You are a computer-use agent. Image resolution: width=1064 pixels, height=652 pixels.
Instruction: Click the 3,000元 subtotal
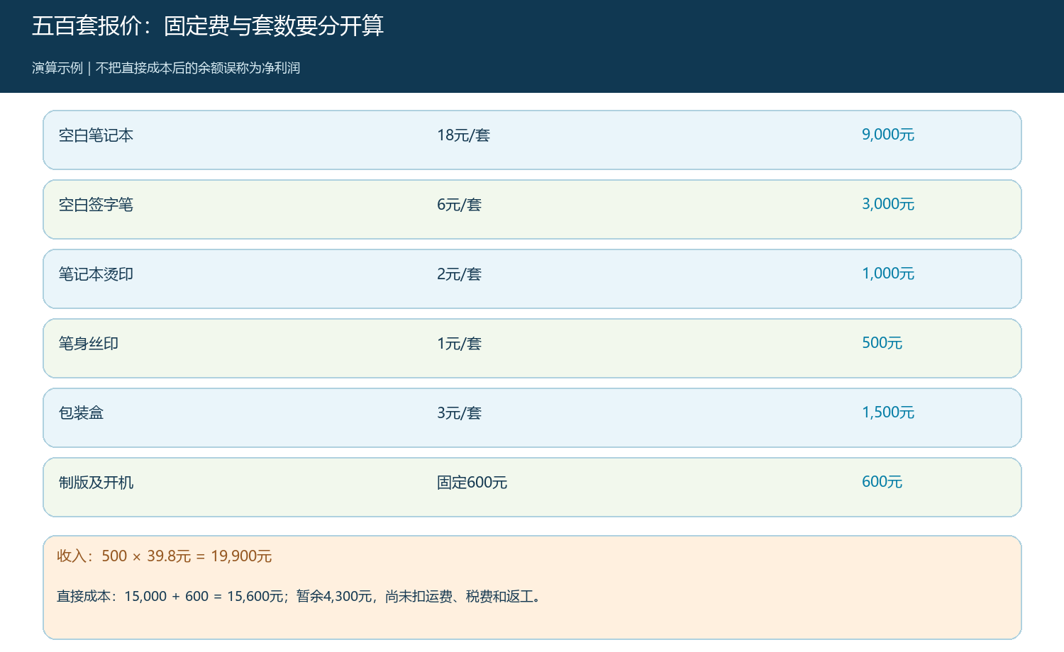click(x=888, y=204)
